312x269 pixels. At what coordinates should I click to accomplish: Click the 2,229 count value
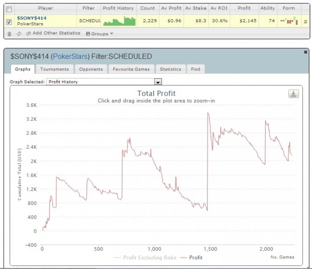150,20
